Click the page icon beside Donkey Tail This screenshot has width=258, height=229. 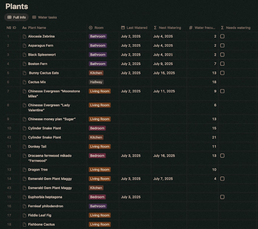click(x=24, y=147)
